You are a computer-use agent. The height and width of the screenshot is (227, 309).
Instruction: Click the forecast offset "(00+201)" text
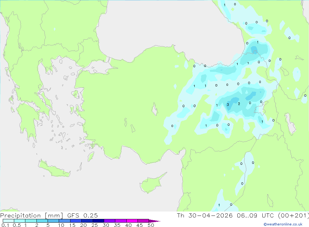294,216
